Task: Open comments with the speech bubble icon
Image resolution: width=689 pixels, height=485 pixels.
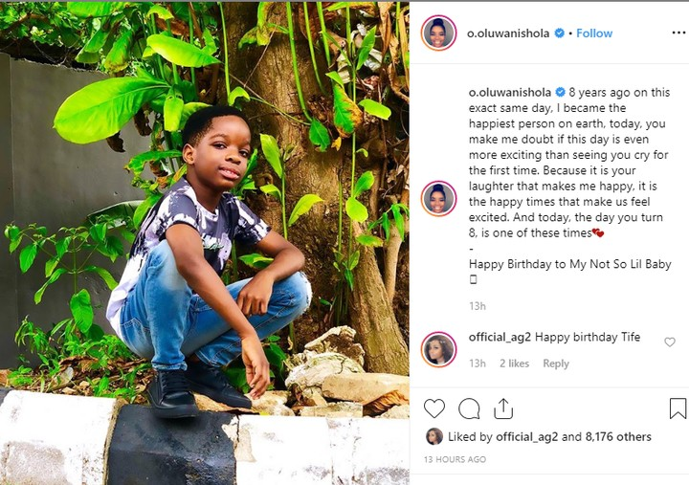Action: click(469, 408)
